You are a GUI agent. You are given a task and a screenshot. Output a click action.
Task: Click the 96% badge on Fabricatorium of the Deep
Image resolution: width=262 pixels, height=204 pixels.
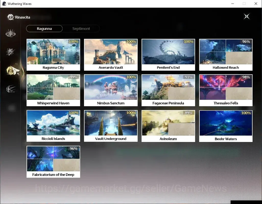pos(74,149)
